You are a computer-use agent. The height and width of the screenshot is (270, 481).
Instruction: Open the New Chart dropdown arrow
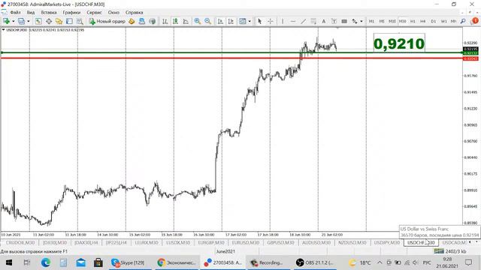tap(14, 21)
